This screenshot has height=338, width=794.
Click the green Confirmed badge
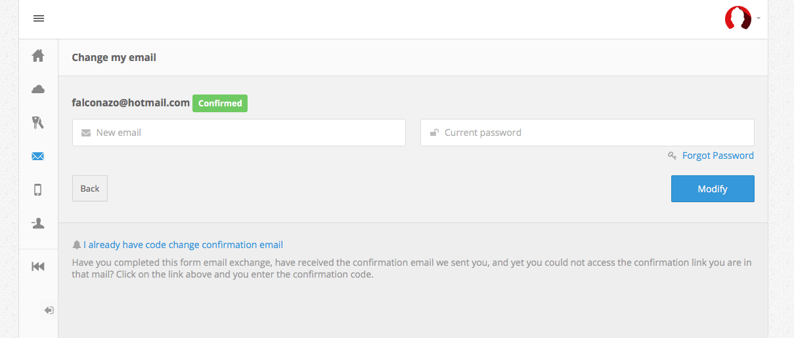tap(220, 103)
